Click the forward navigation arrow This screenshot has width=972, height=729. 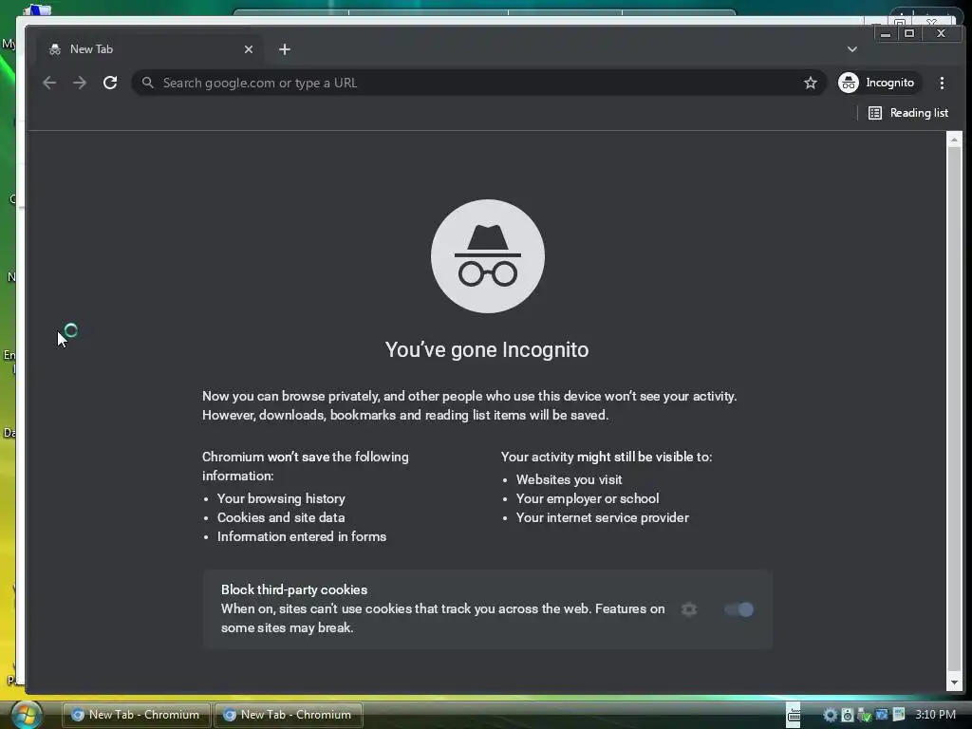pyautogui.click(x=80, y=83)
